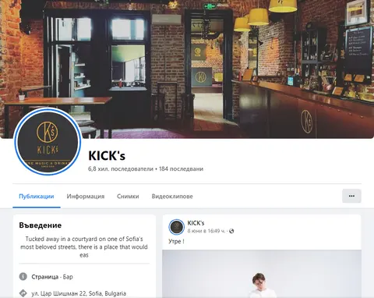Click the Въведение section heading

point(41,225)
